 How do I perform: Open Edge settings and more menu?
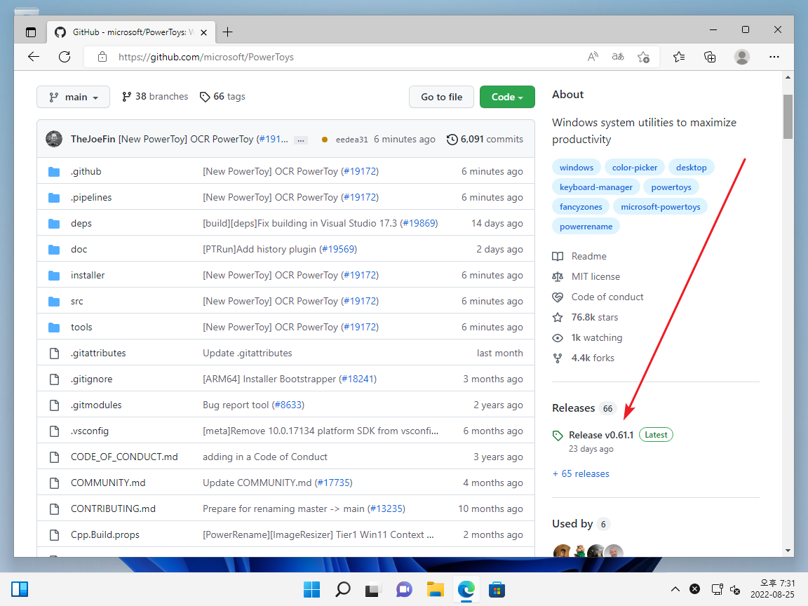774,57
